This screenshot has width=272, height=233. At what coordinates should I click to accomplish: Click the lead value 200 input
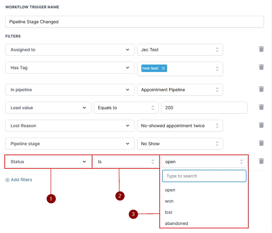(x=204, y=108)
